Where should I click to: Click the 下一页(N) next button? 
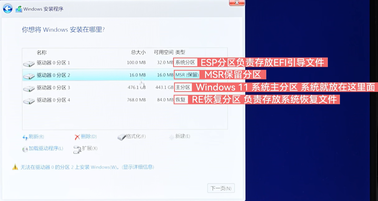[x=221, y=189]
